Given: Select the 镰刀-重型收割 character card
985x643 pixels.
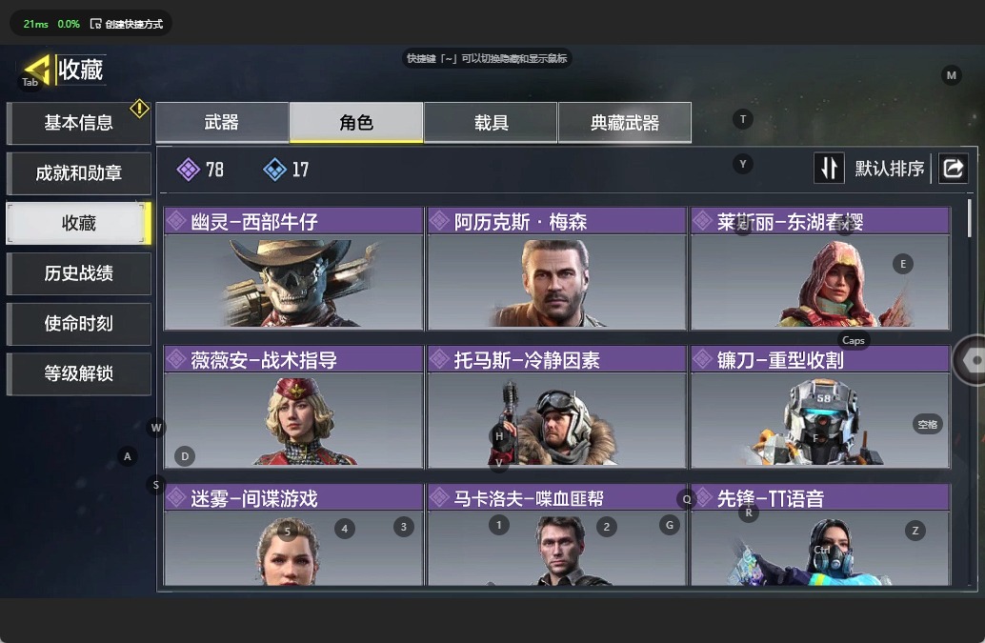Looking at the screenshot, I should point(820,407).
